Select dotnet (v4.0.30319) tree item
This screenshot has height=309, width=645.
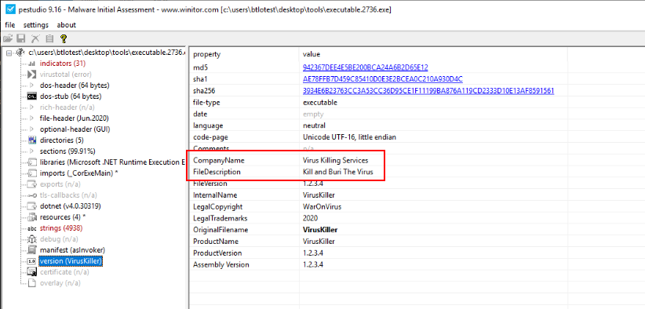tap(71, 205)
